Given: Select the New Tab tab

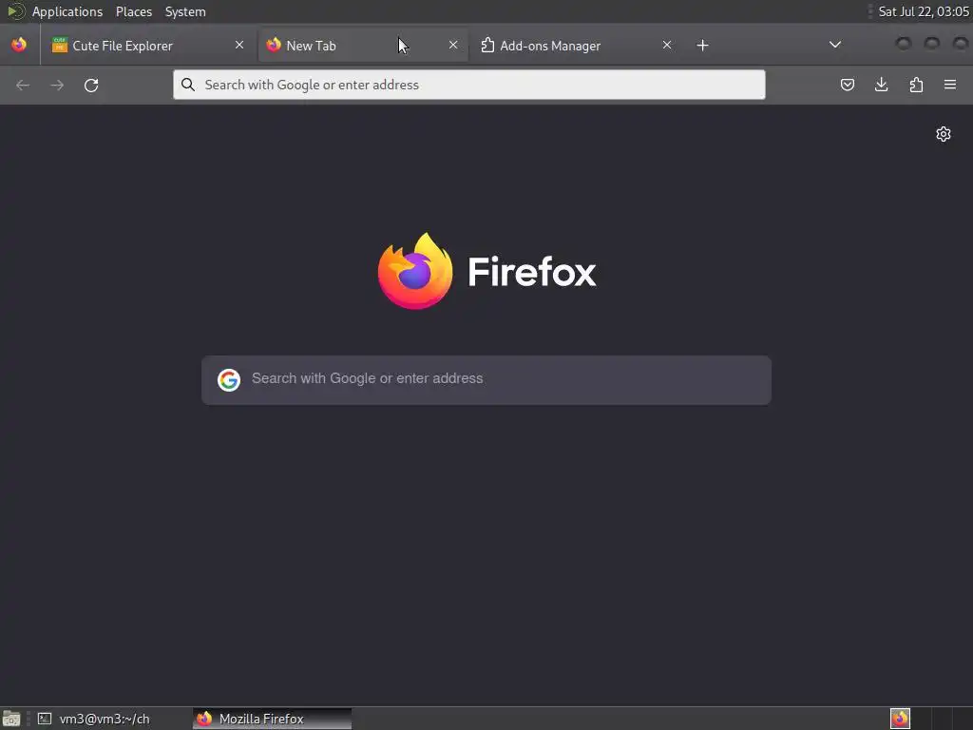Looking at the screenshot, I should [363, 46].
